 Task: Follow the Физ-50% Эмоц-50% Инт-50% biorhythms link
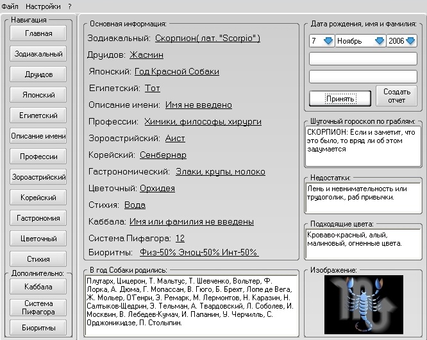coord(199,252)
